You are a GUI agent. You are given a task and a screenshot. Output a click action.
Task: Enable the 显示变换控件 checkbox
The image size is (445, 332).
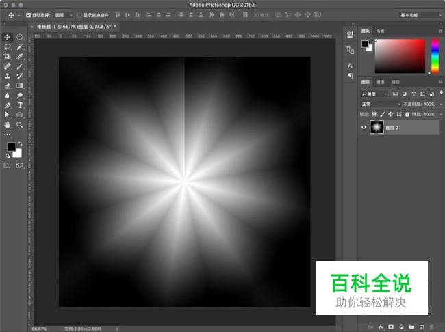[79, 14]
